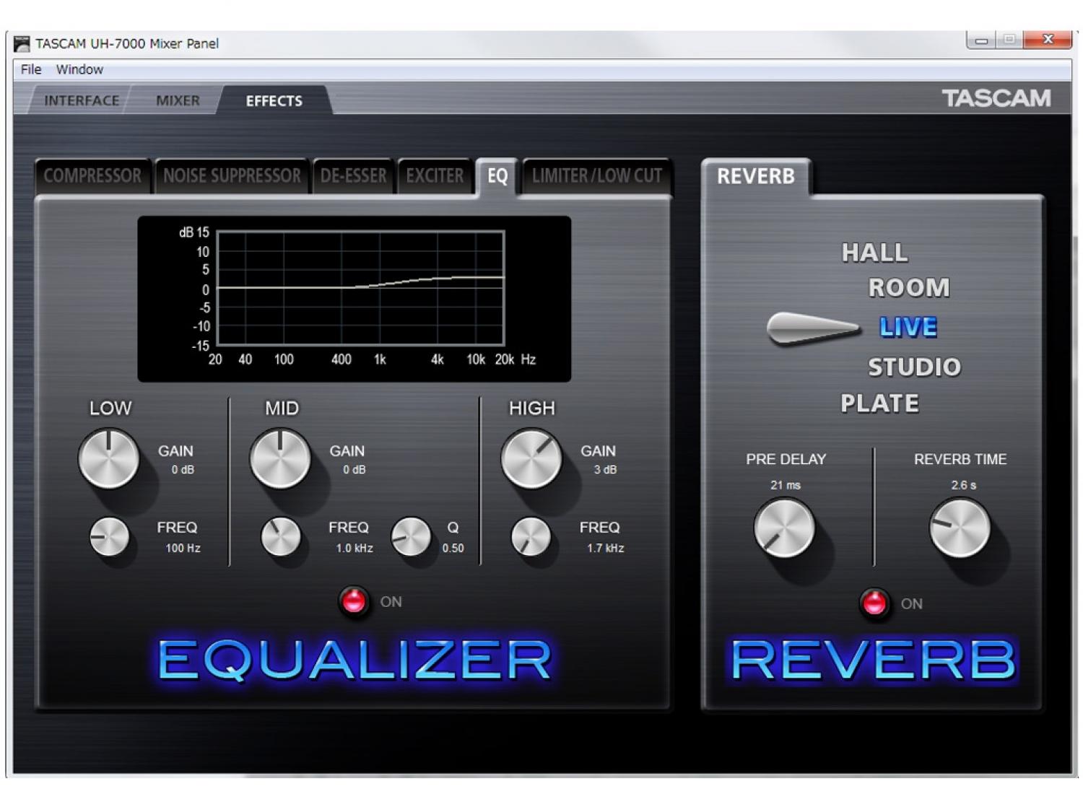
Task: Choose the PLATE reverb type
Action: [x=879, y=403]
